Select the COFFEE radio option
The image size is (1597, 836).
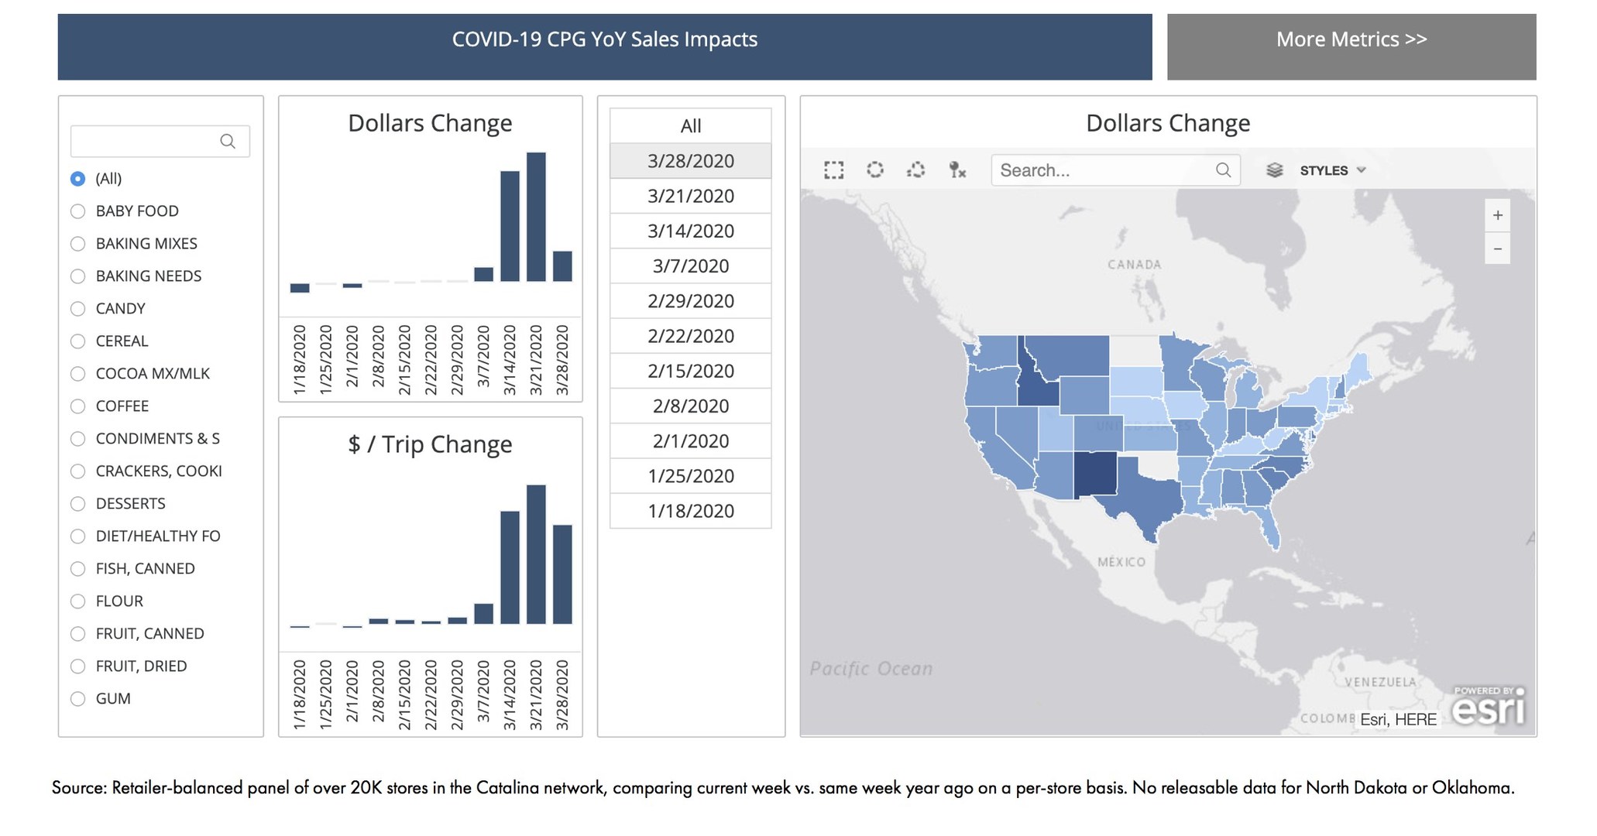click(x=77, y=406)
